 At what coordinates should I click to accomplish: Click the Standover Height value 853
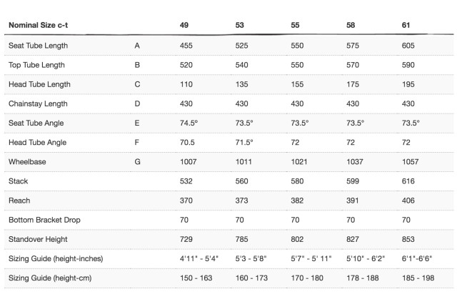pyautogui.click(x=408, y=239)
